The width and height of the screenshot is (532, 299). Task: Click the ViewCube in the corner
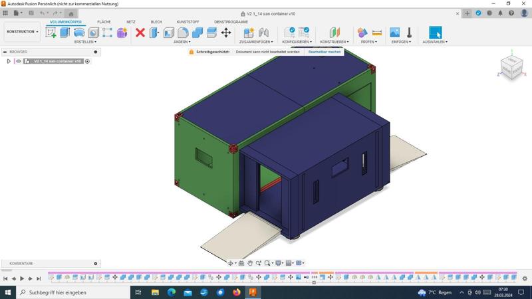coord(511,68)
